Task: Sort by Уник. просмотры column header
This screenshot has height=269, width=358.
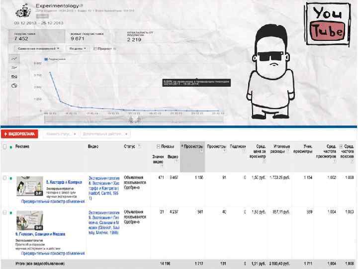Action: (x=303, y=148)
